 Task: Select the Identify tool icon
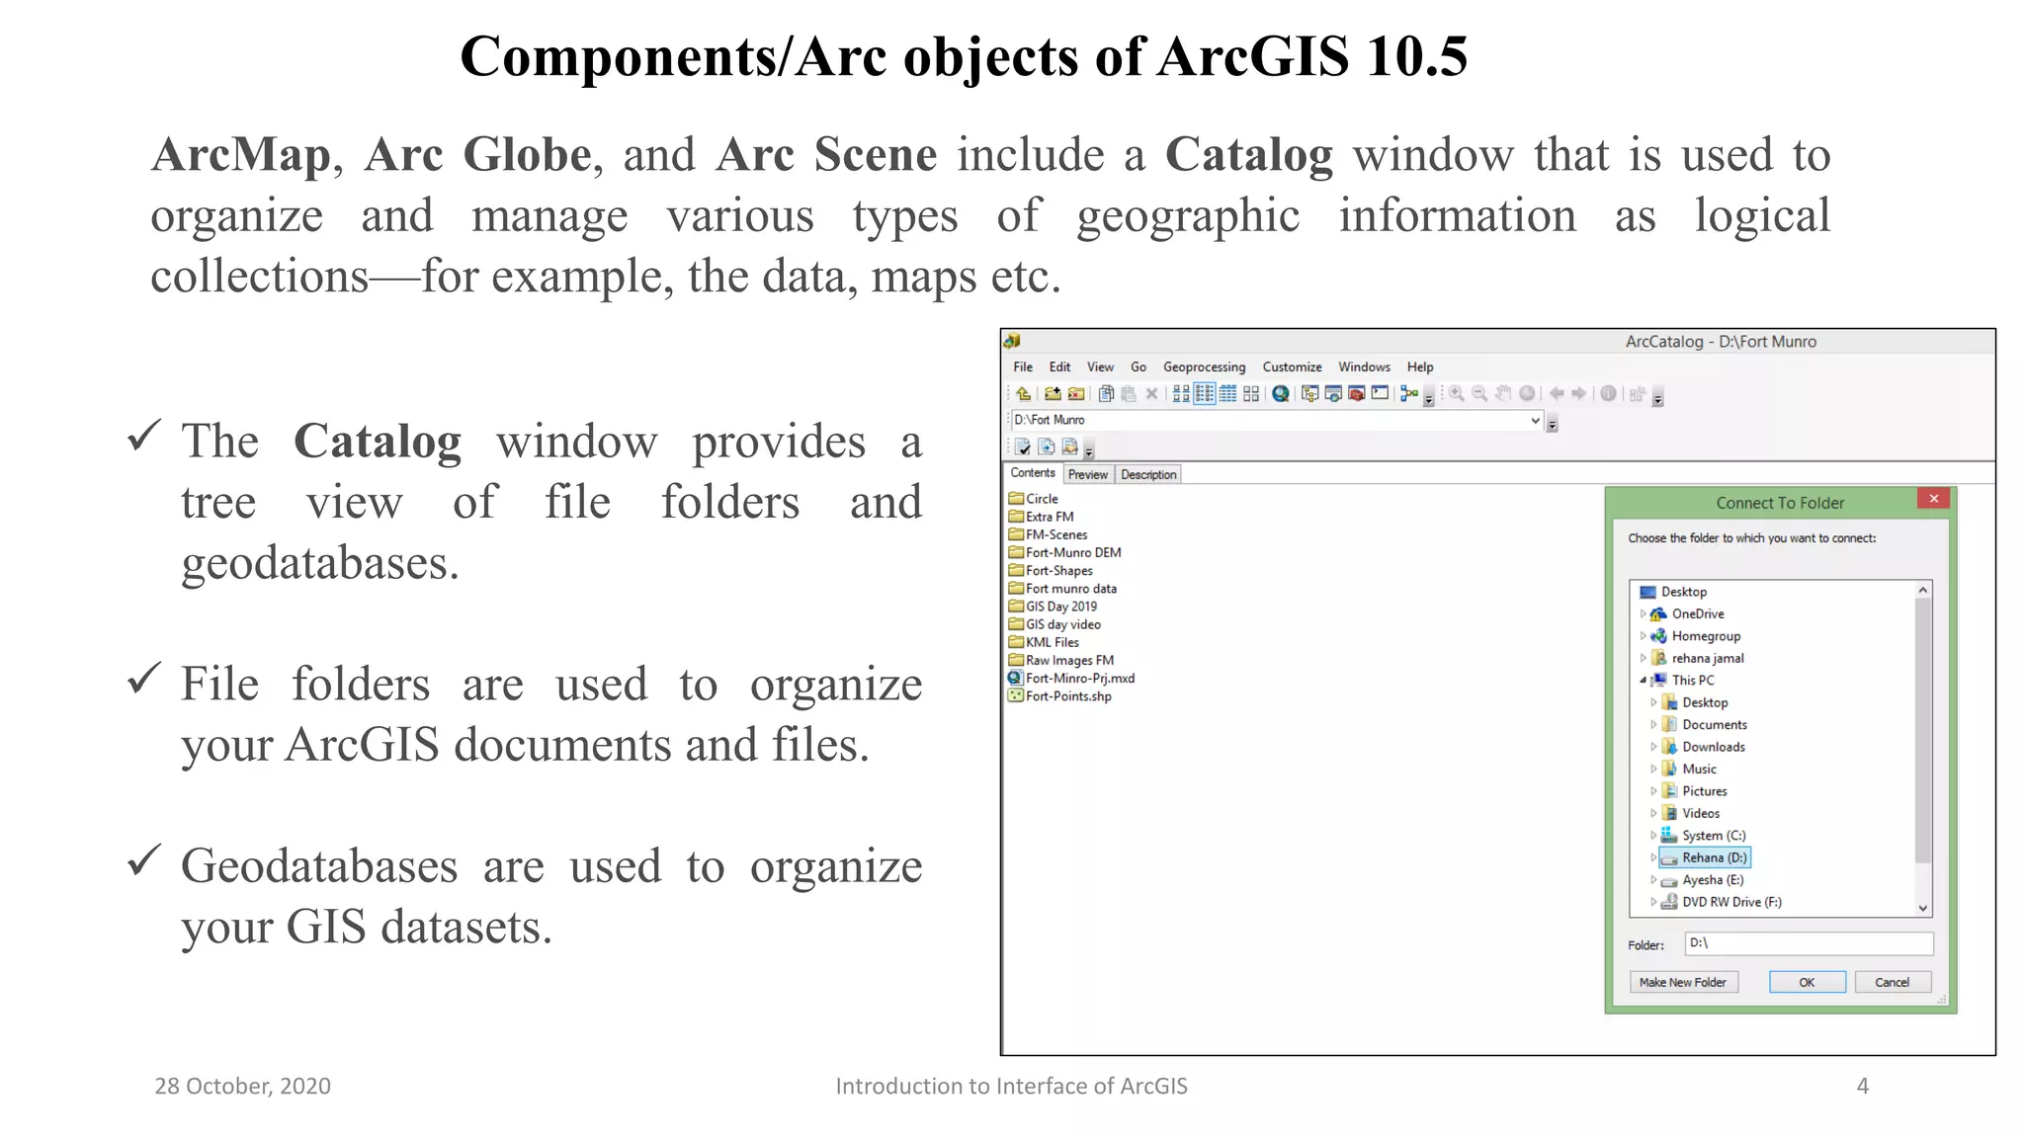click(x=1609, y=394)
